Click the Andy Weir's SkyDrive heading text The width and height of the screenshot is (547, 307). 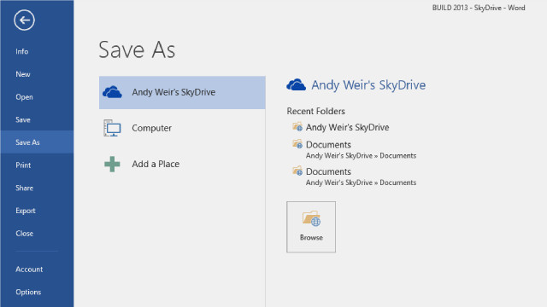tap(368, 85)
